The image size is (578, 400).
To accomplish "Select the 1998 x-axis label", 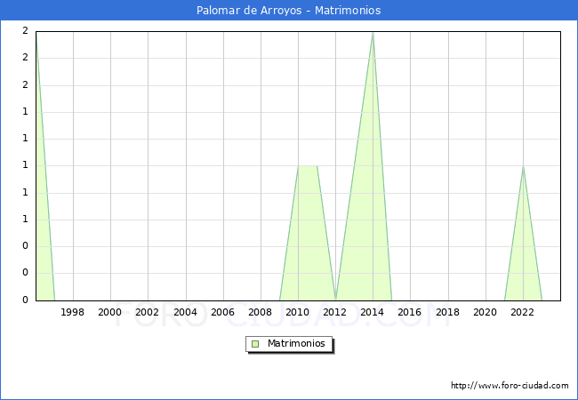I will [x=73, y=312].
